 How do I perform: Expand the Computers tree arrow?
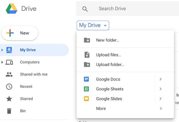pyautogui.click(x=2, y=62)
